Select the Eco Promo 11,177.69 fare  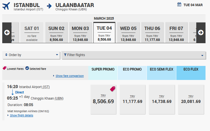tap(133, 100)
